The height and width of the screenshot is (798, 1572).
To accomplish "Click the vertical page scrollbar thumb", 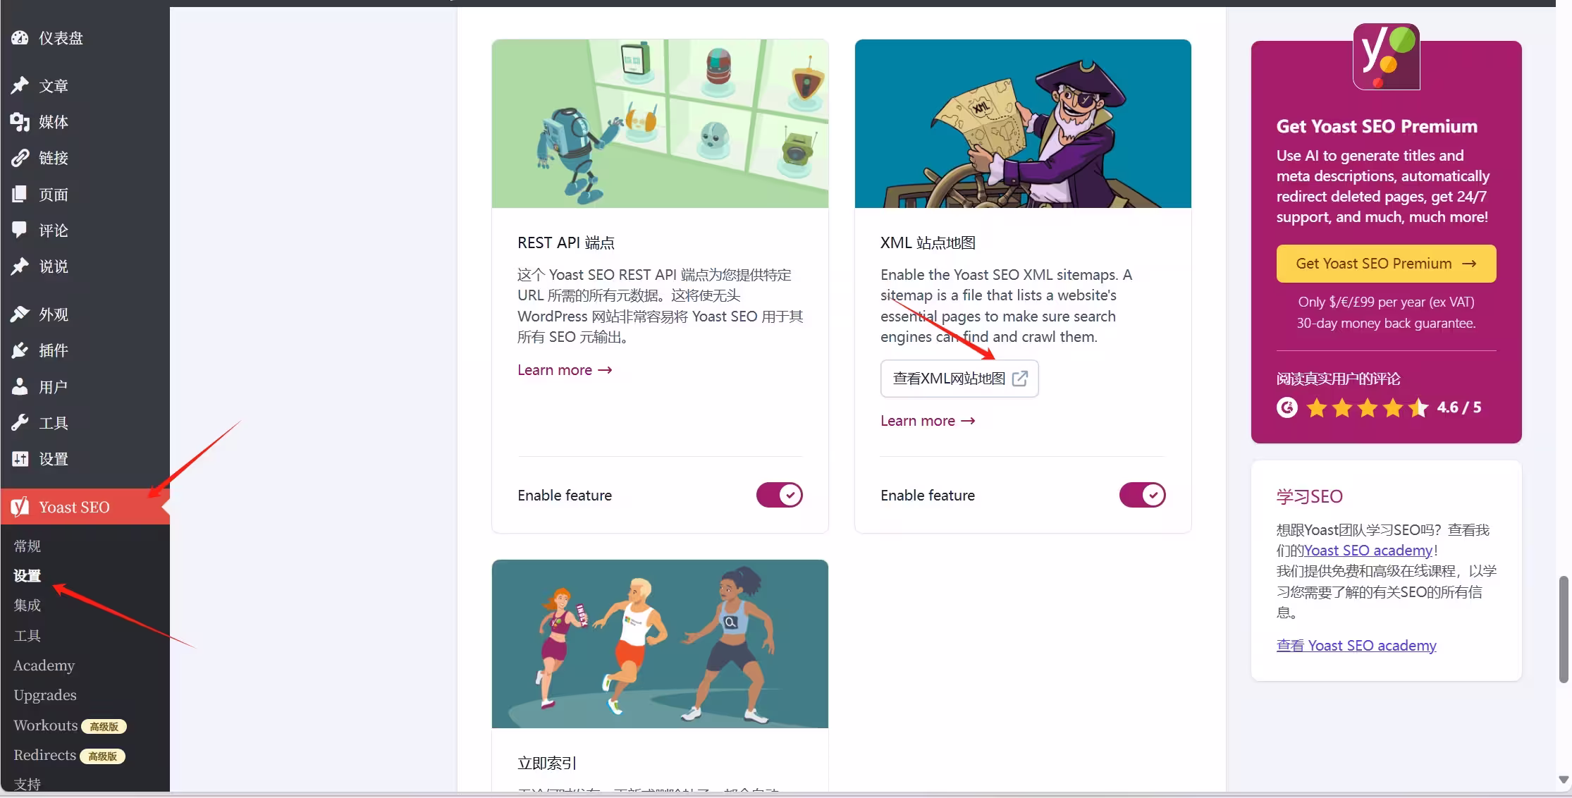I will coord(1564,629).
